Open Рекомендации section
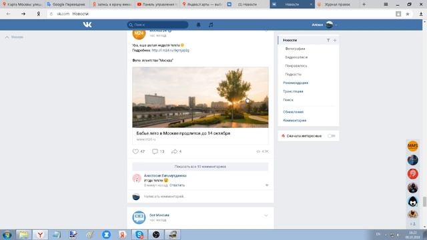Image resolution: width=427 pixels, height=240 pixels. (296, 83)
